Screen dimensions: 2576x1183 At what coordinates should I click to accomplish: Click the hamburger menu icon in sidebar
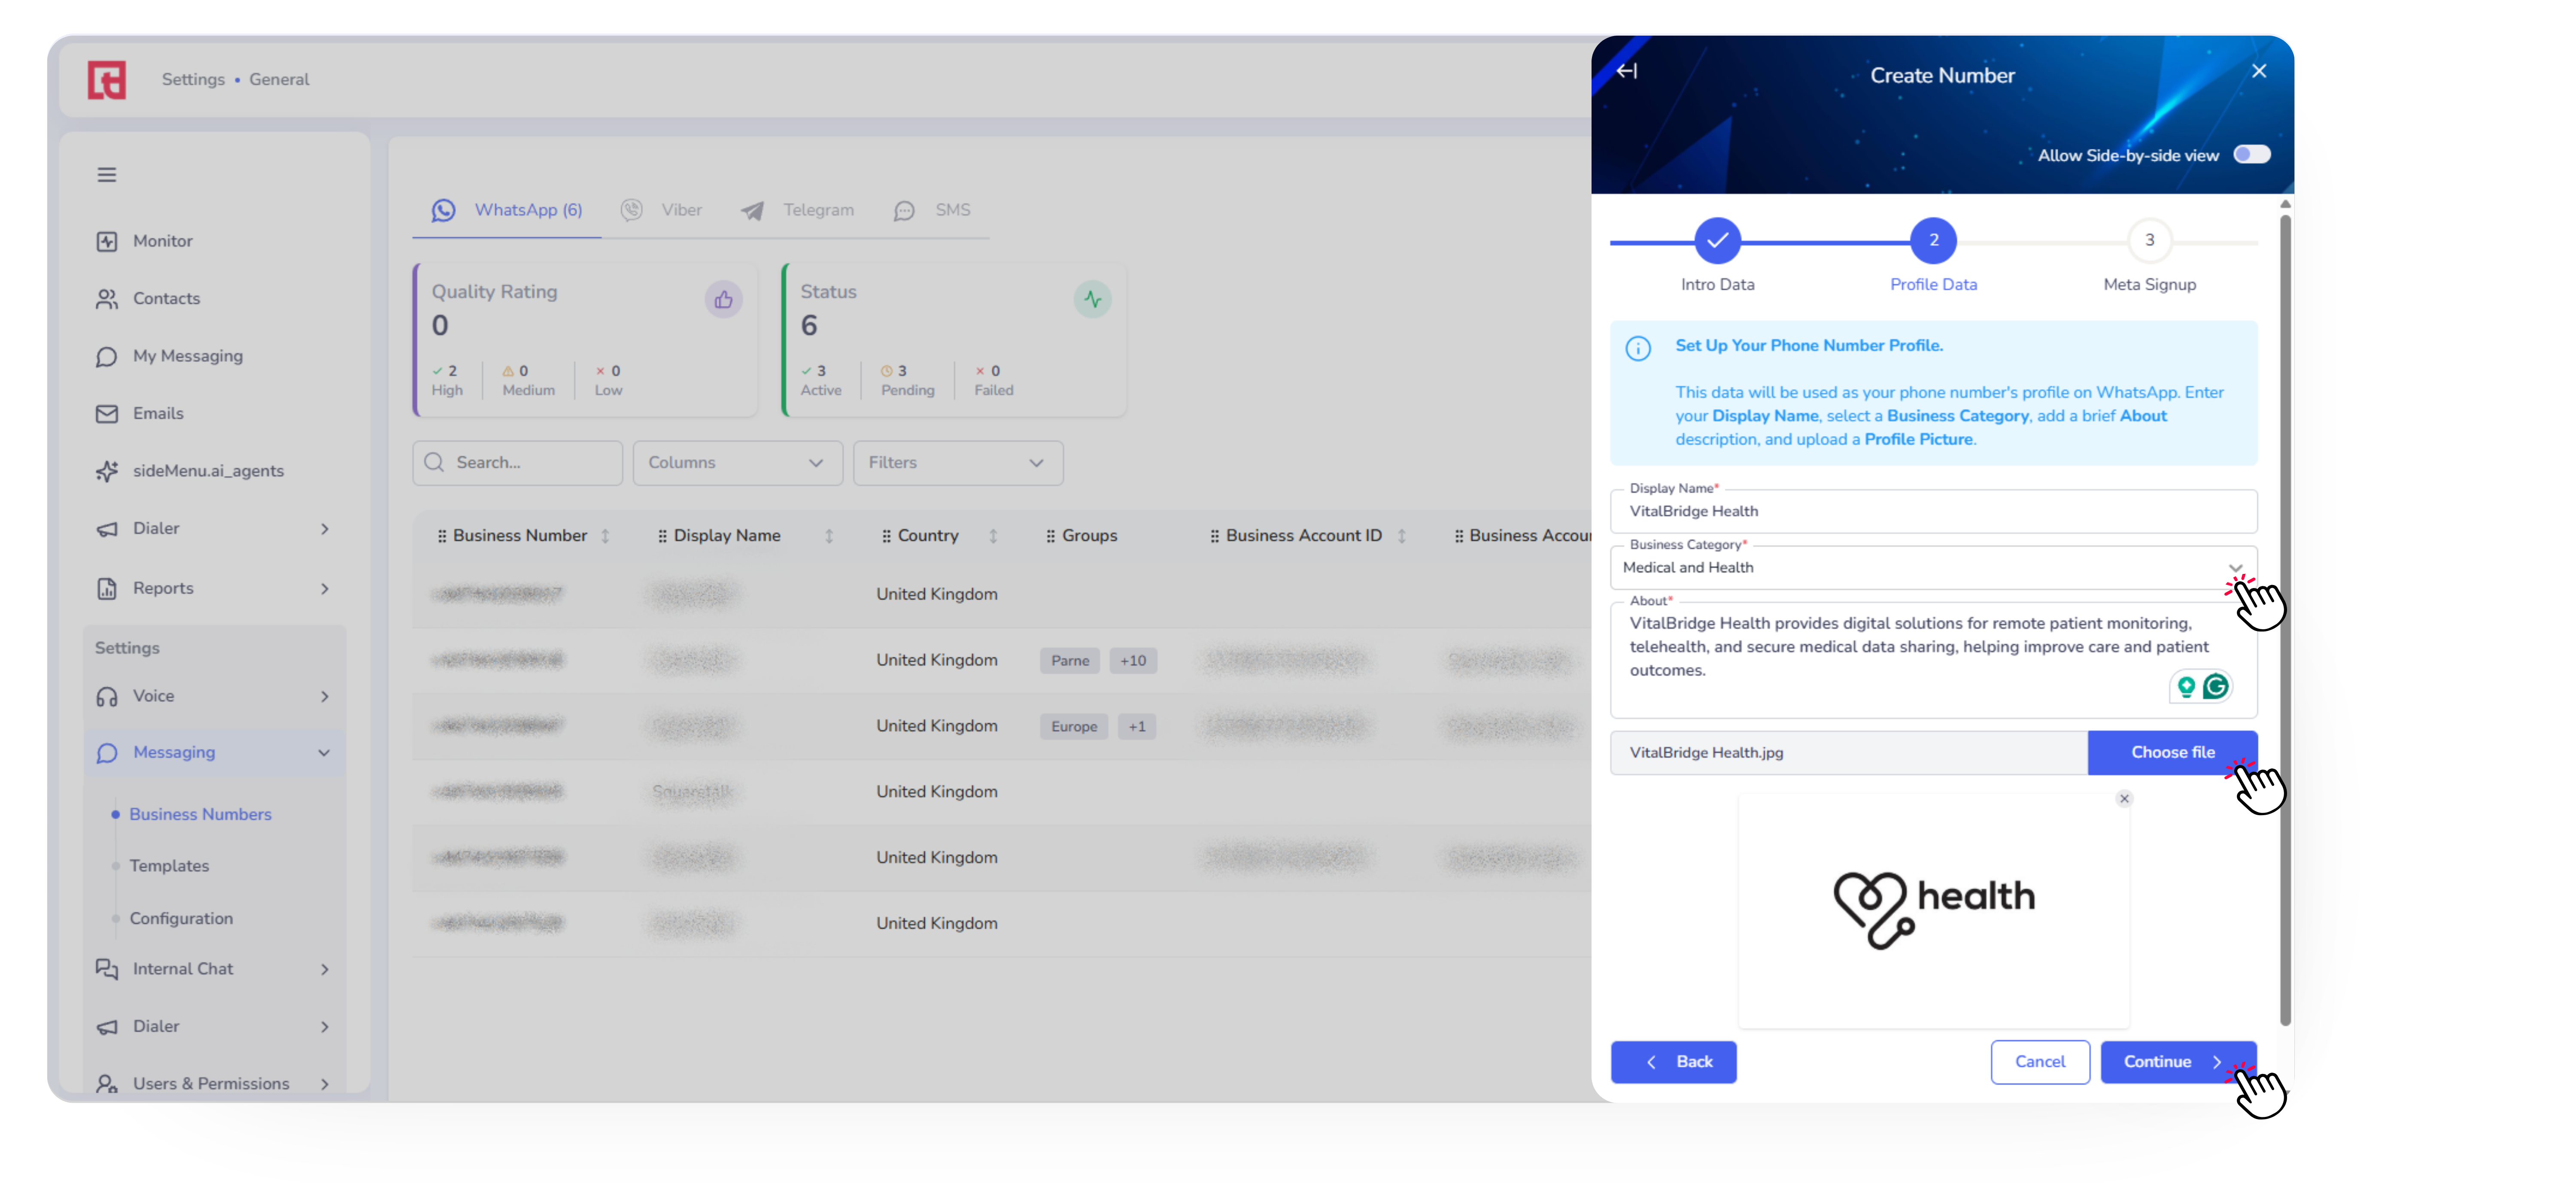tap(107, 175)
